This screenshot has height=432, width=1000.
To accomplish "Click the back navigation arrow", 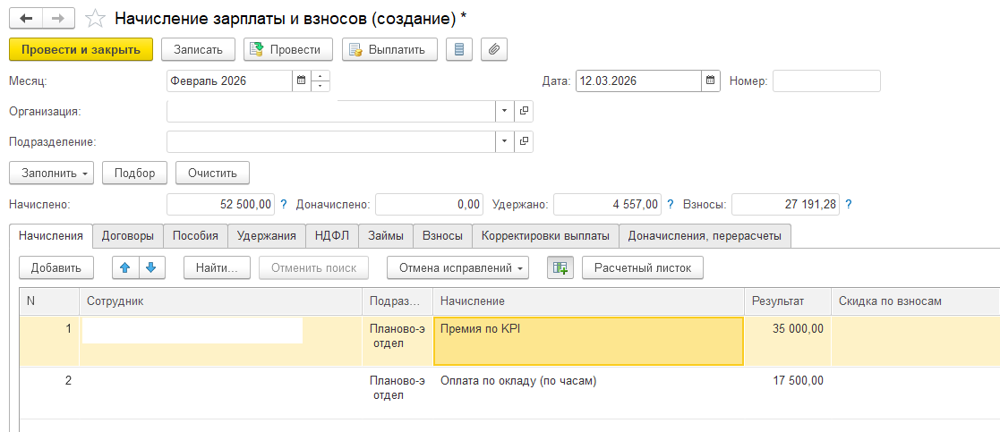I will [x=28, y=18].
